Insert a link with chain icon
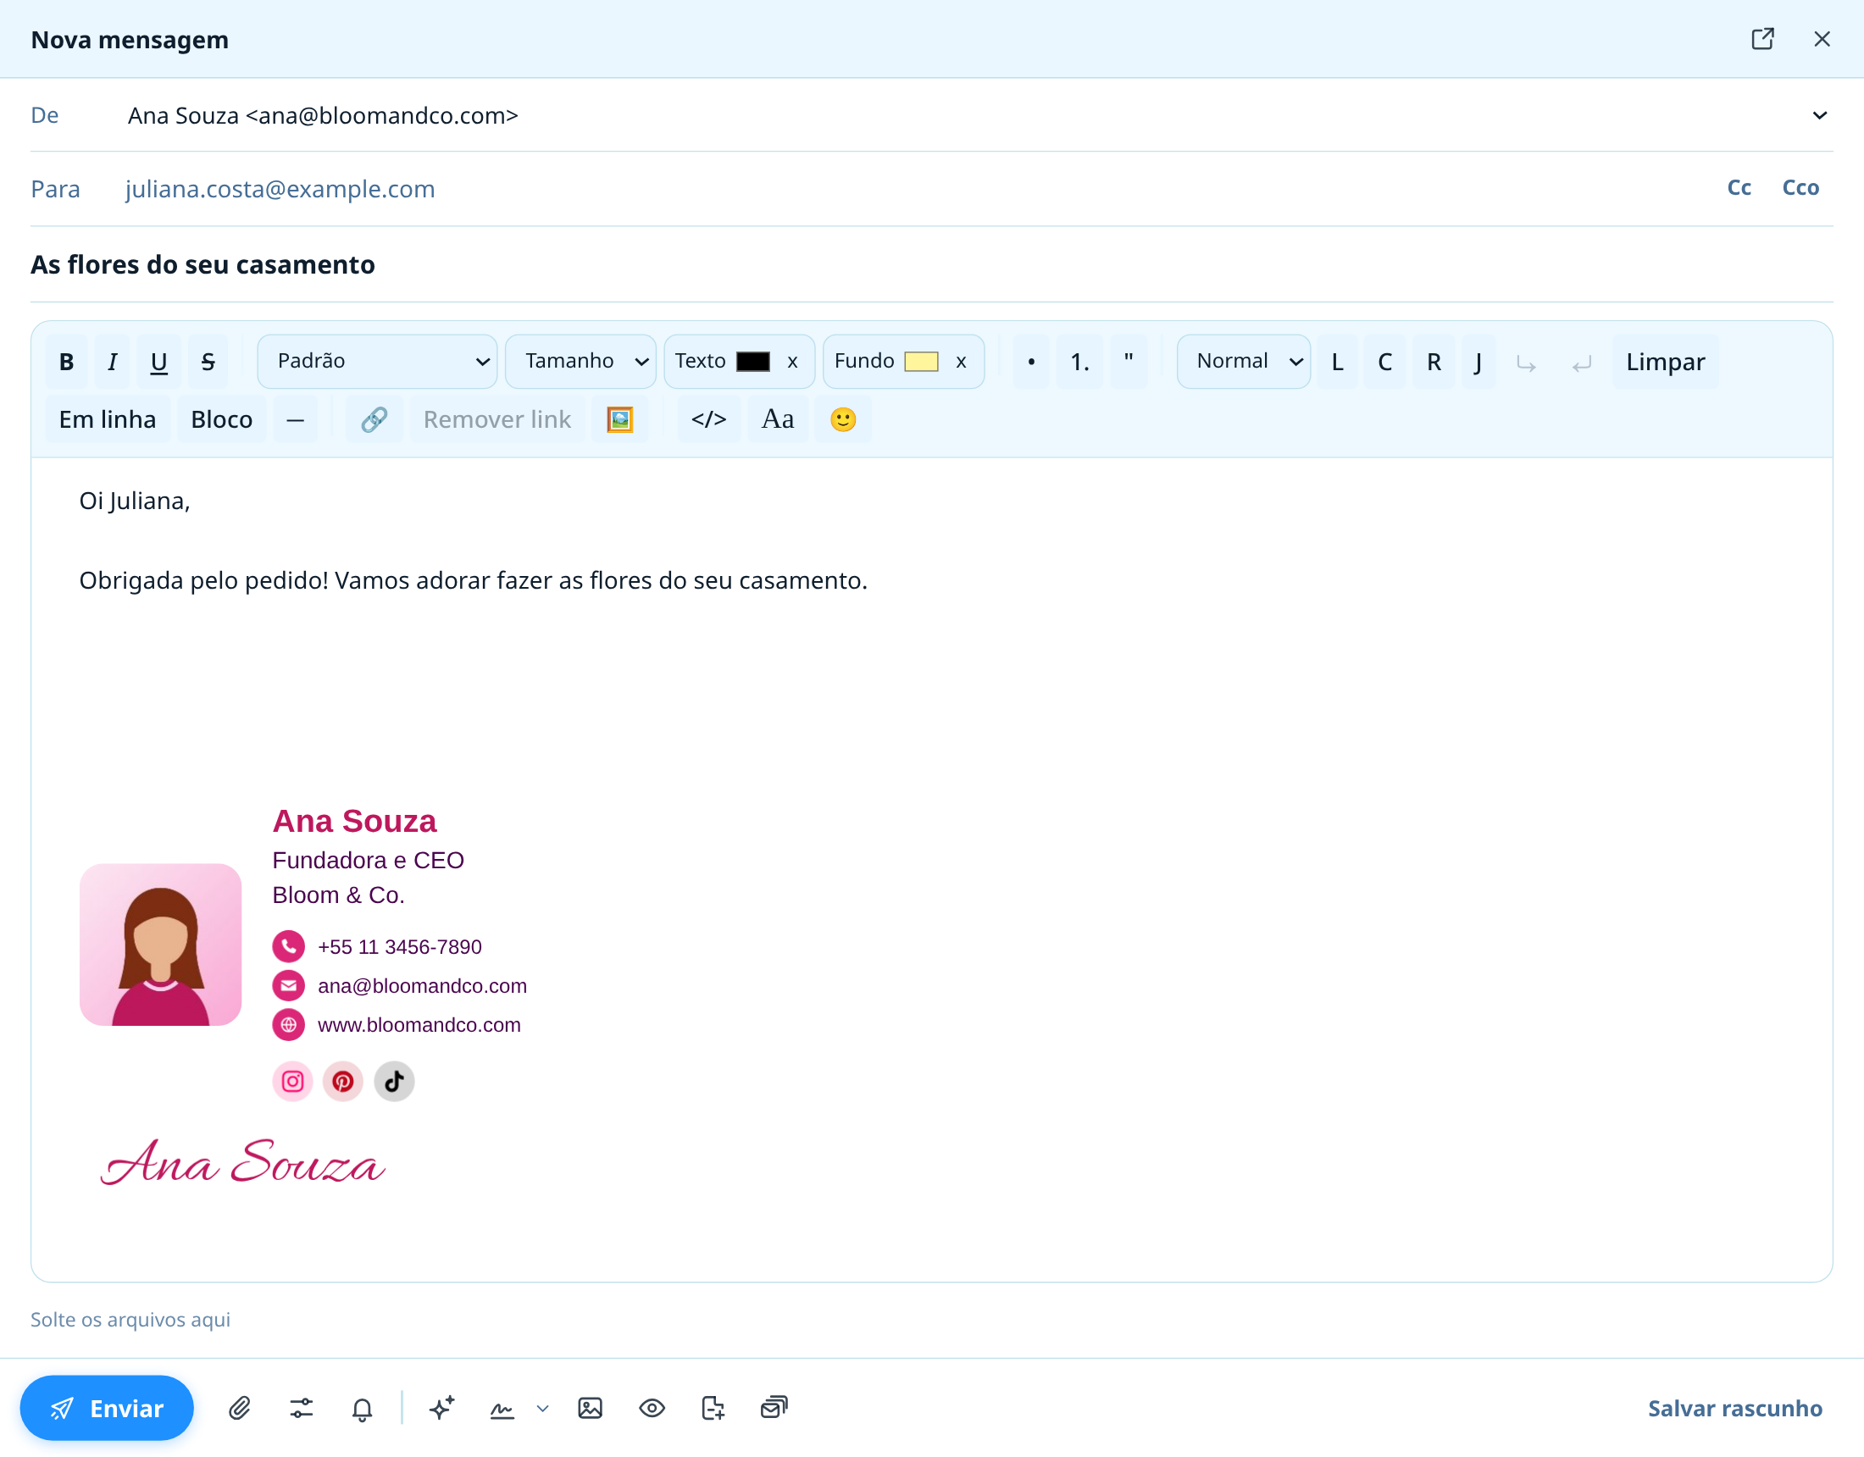This screenshot has height=1457, width=1864. tap(374, 419)
